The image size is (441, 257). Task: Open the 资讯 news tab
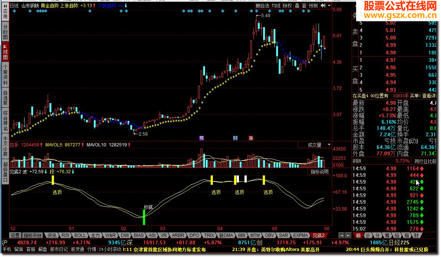51,235
